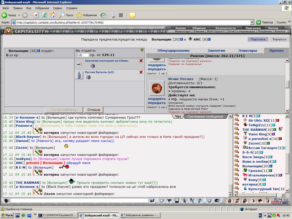Click the player list scrollbar up arrow
Viewport: 292px width, 219px height.
287,116
